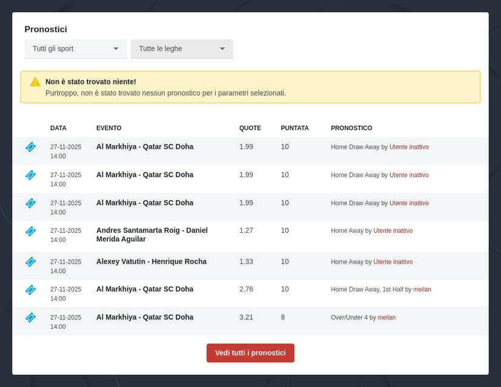Click "Utente inattivo" in the Alexey Vatutin row
This screenshot has width=501, height=387.
point(393,262)
